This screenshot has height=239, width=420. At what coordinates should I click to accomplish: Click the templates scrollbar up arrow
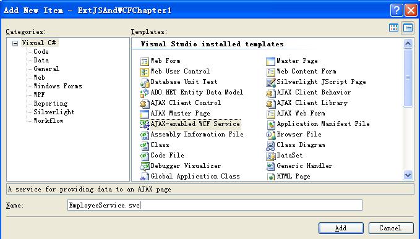tap(408, 44)
